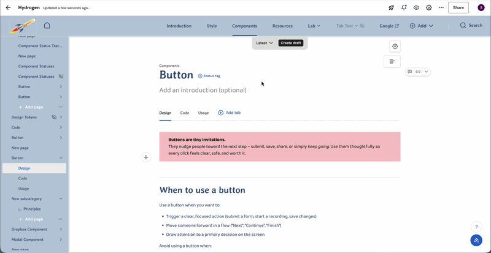The image size is (491, 253).
Task: Switch to the Style tab
Action: [212, 26]
